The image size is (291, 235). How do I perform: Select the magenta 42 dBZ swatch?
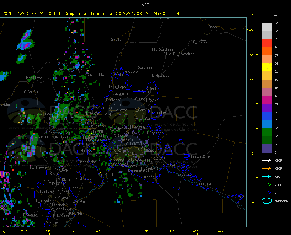click(x=266, y=100)
